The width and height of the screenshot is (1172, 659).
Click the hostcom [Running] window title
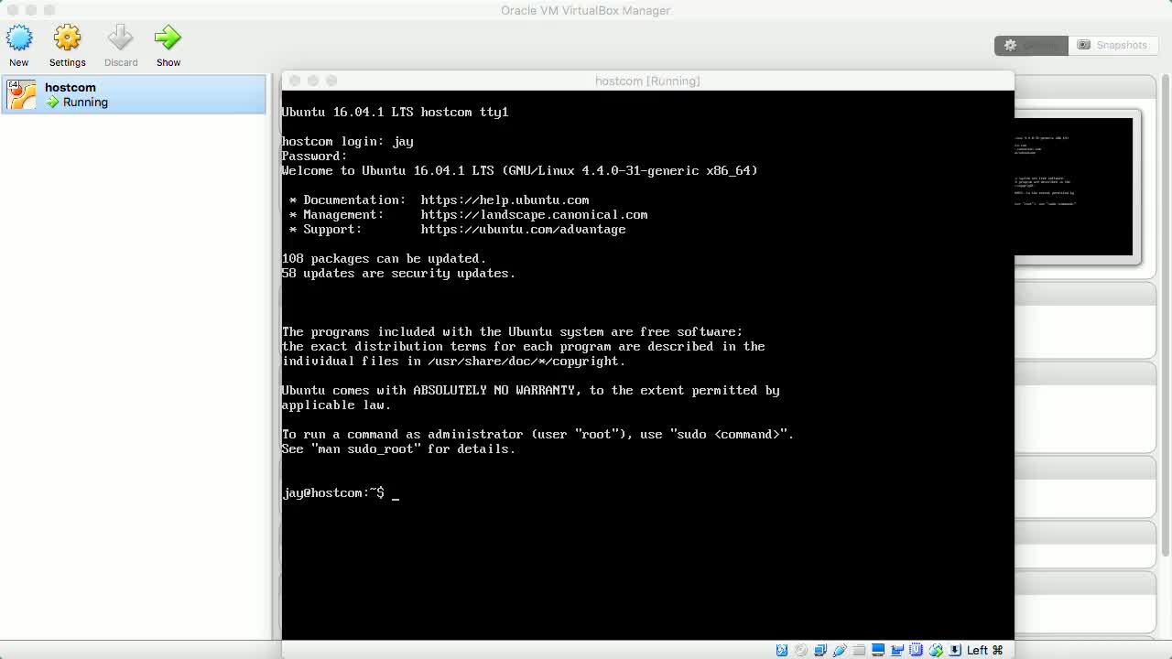point(647,81)
